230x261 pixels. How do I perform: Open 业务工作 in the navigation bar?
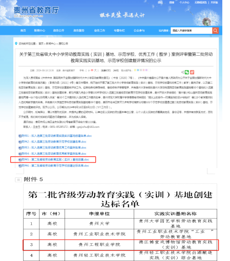99,31
